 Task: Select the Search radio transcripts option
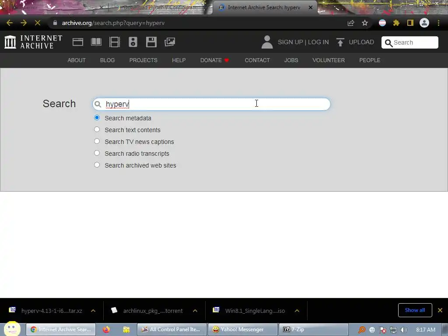[97, 153]
